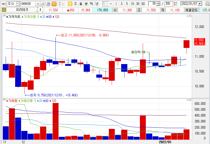Click the price panel maximize icon

[188, 16]
